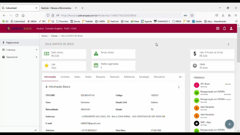Open a new browser tab
The width and height of the screenshot is (240, 135).
pos(82,8)
